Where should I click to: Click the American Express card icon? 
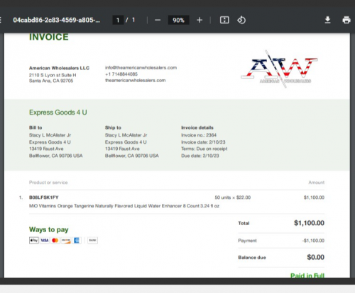77,241
